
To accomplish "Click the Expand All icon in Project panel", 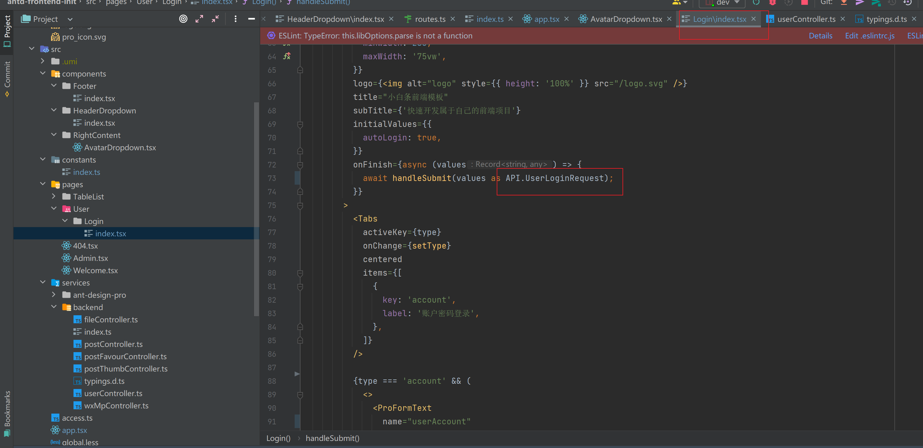I will pyautogui.click(x=199, y=19).
